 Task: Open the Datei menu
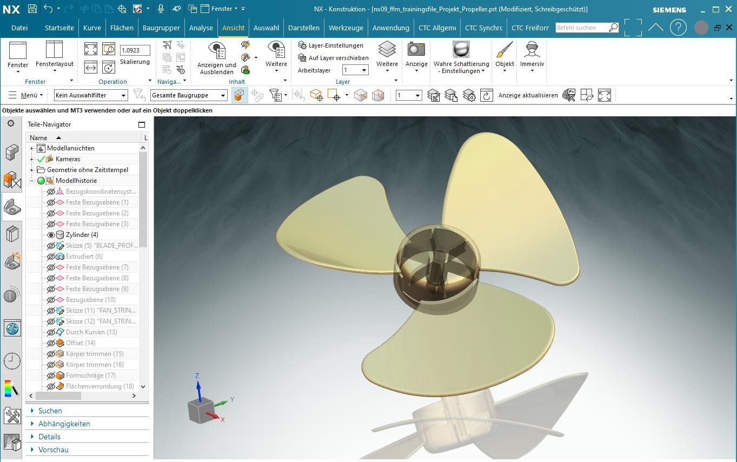click(x=19, y=28)
